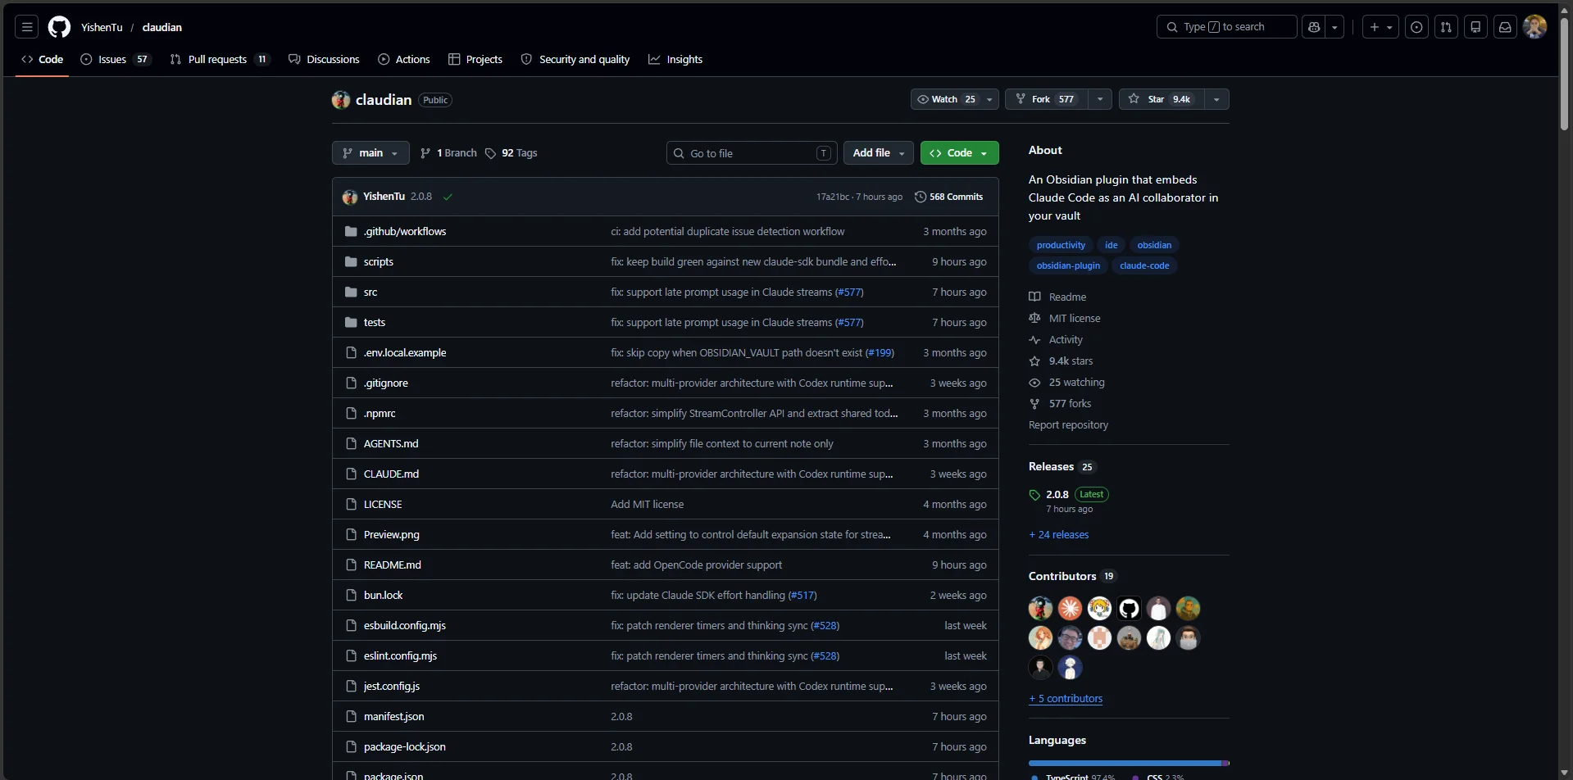Switch to the Code tab
1573x780 pixels.
pyautogui.click(x=42, y=59)
